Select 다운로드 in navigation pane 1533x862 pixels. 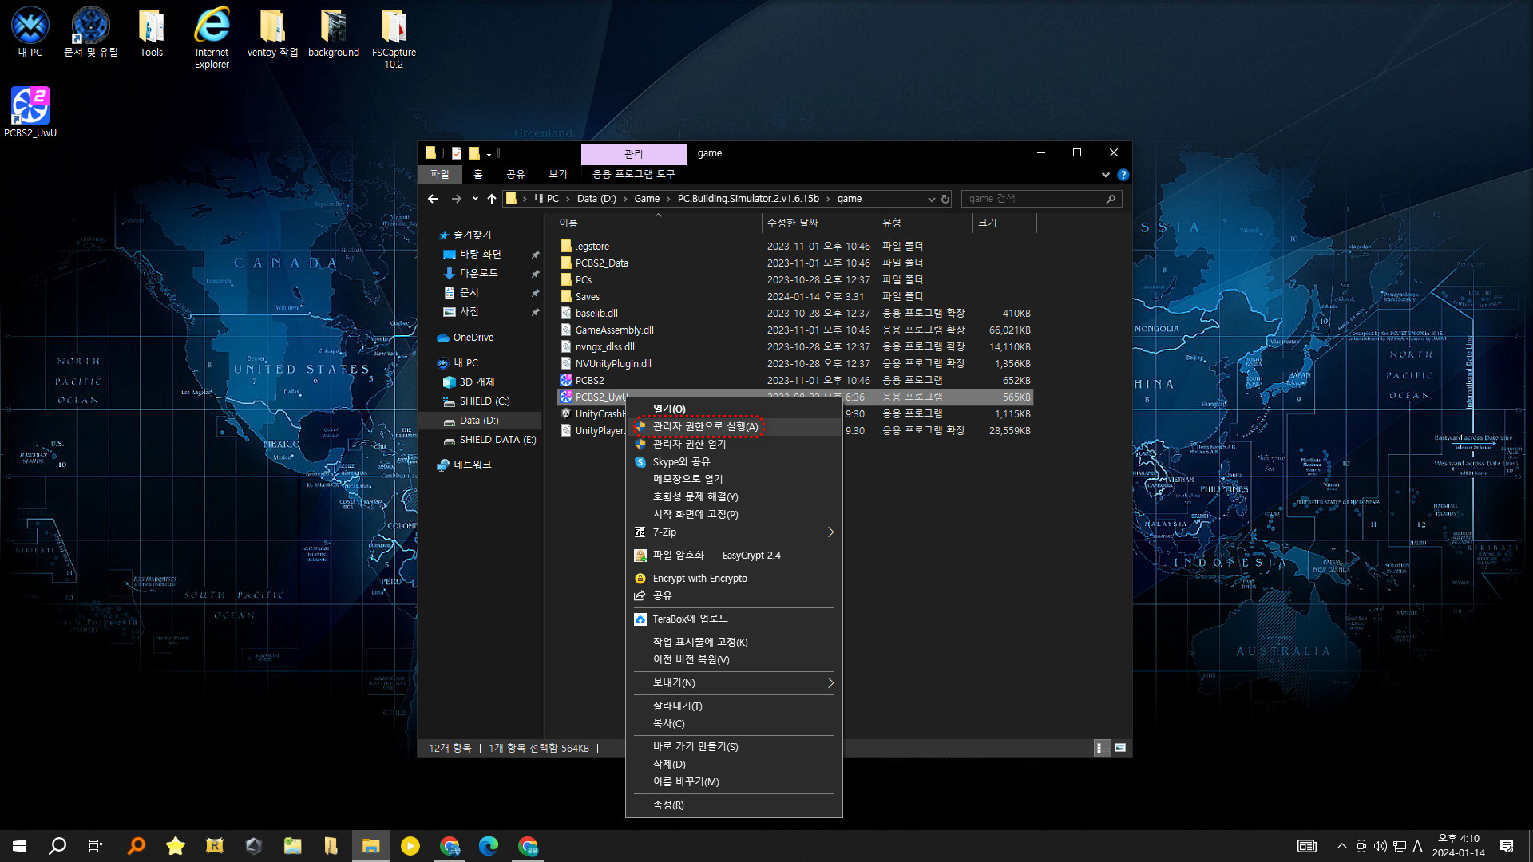tap(479, 274)
